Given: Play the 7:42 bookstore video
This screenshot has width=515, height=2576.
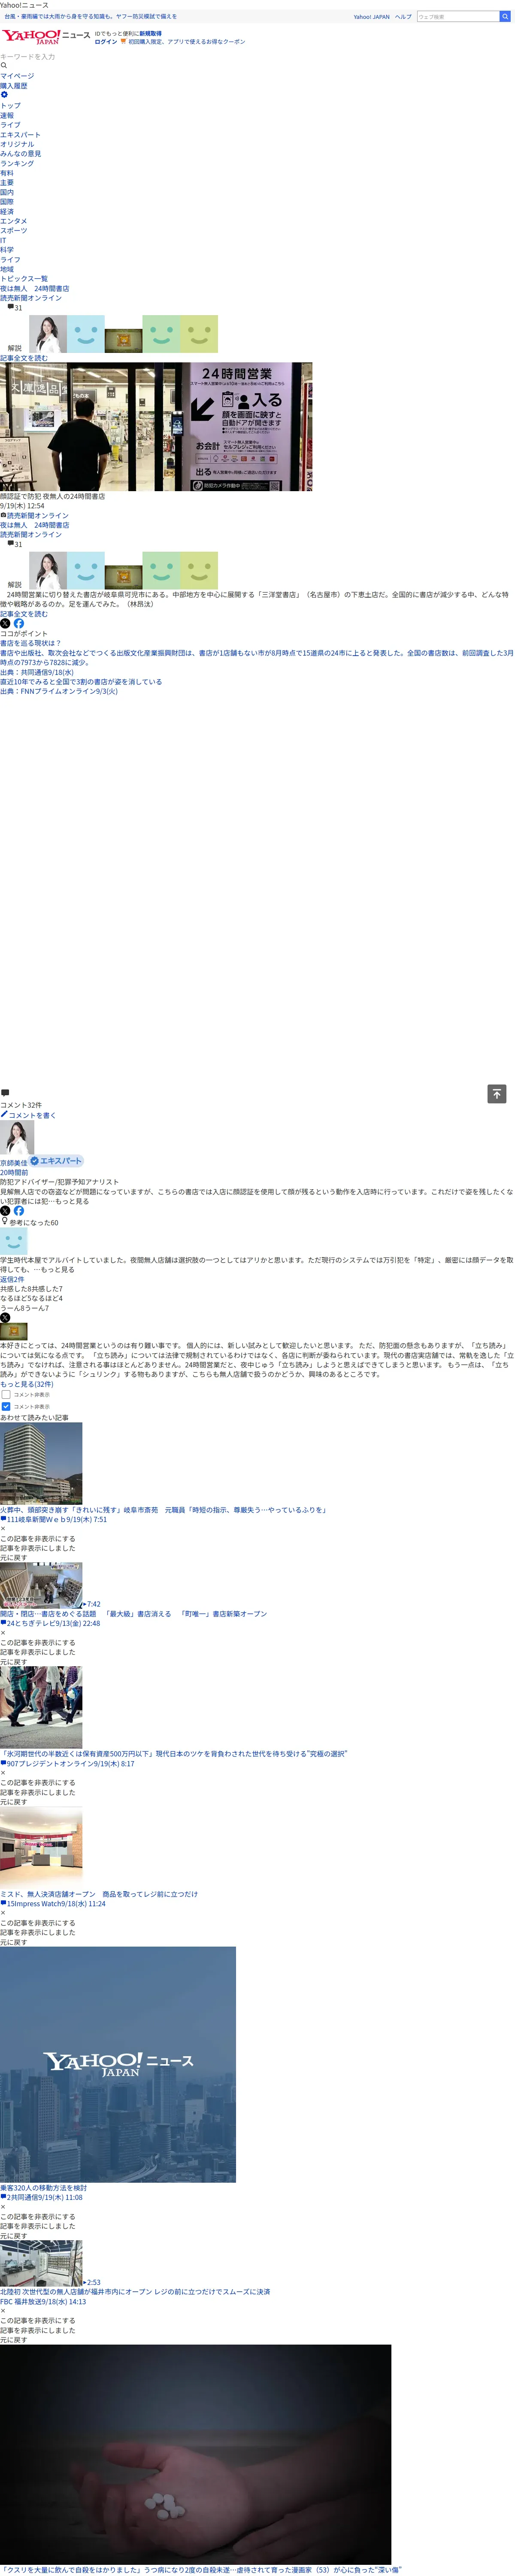Looking at the screenshot, I should tap(41, 1586).
